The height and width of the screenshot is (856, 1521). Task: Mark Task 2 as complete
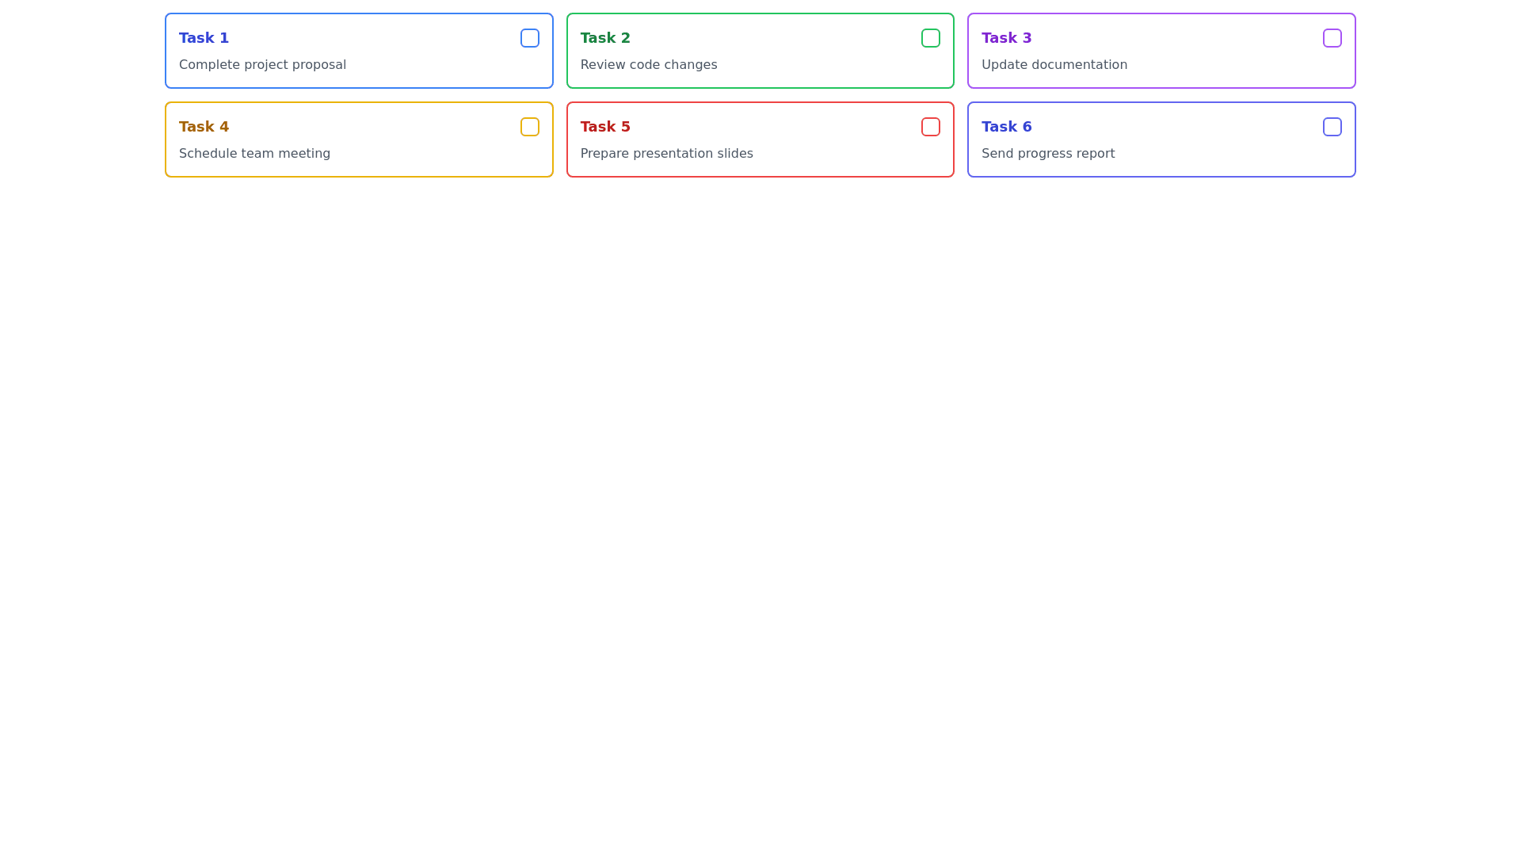930,38
